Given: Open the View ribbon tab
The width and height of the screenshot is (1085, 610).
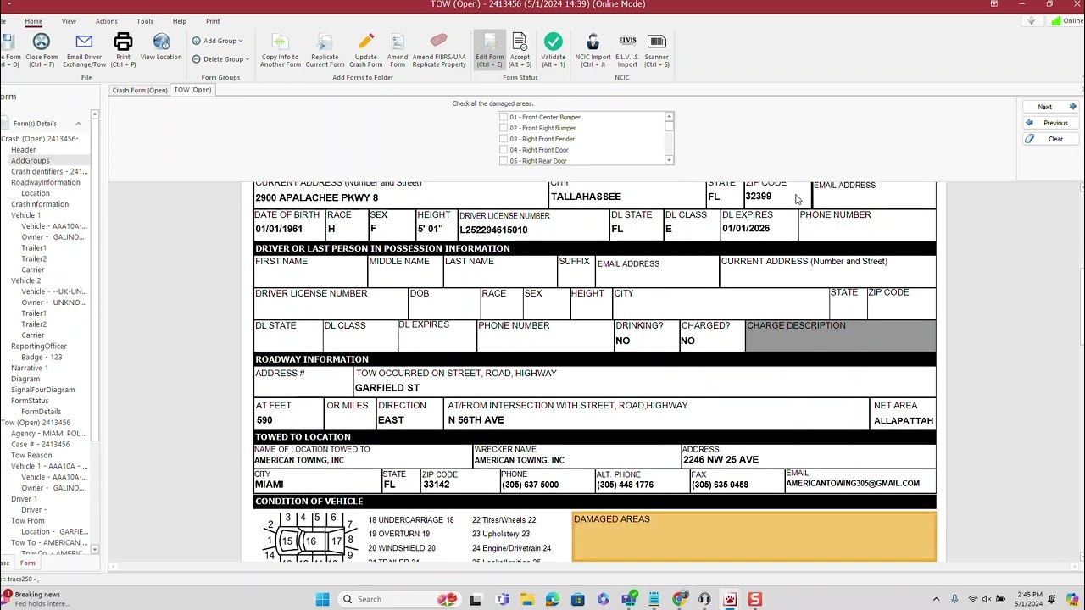Looking at the screenshot, I should tap(69, 21).
